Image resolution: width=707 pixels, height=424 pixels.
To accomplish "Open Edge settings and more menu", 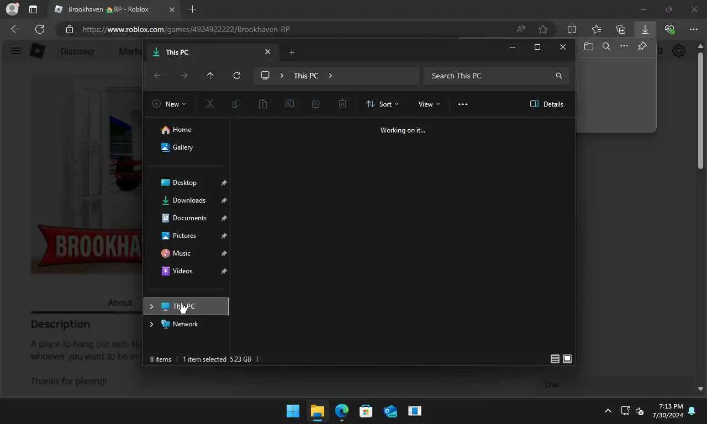I will [694, 29].
